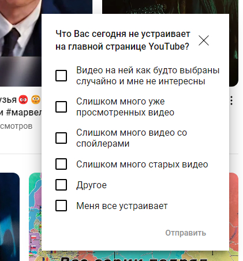Screen dimensions: 243x261
Task: Open thumbnail of man in suit and tie
Action: point(21,43)
